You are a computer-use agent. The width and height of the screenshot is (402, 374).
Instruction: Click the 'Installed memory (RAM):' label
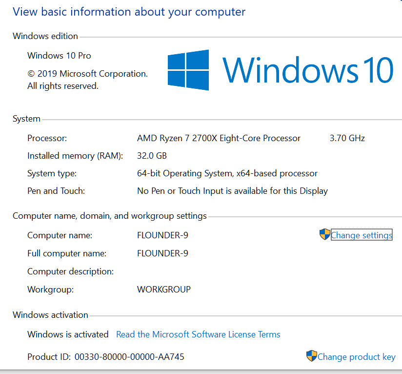coord(75,156)
